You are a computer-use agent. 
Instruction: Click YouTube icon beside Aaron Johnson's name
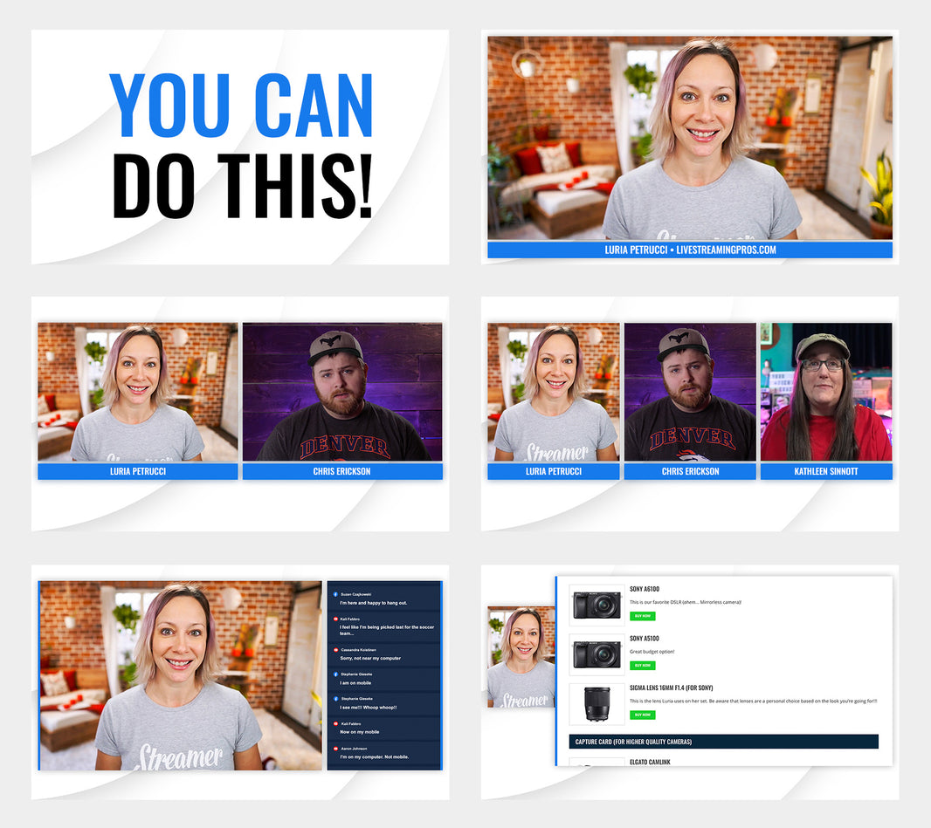click(335, 749)
